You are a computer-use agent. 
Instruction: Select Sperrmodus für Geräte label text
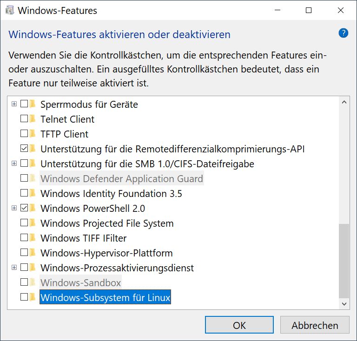89,105
